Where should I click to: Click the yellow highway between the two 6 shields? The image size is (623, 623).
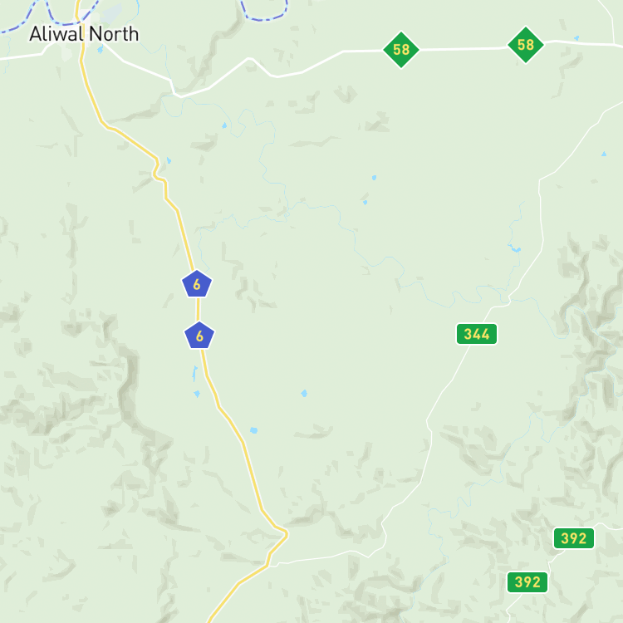point(198,310)
